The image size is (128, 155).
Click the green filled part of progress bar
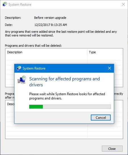pyautogui.click(x=36, y=107)
